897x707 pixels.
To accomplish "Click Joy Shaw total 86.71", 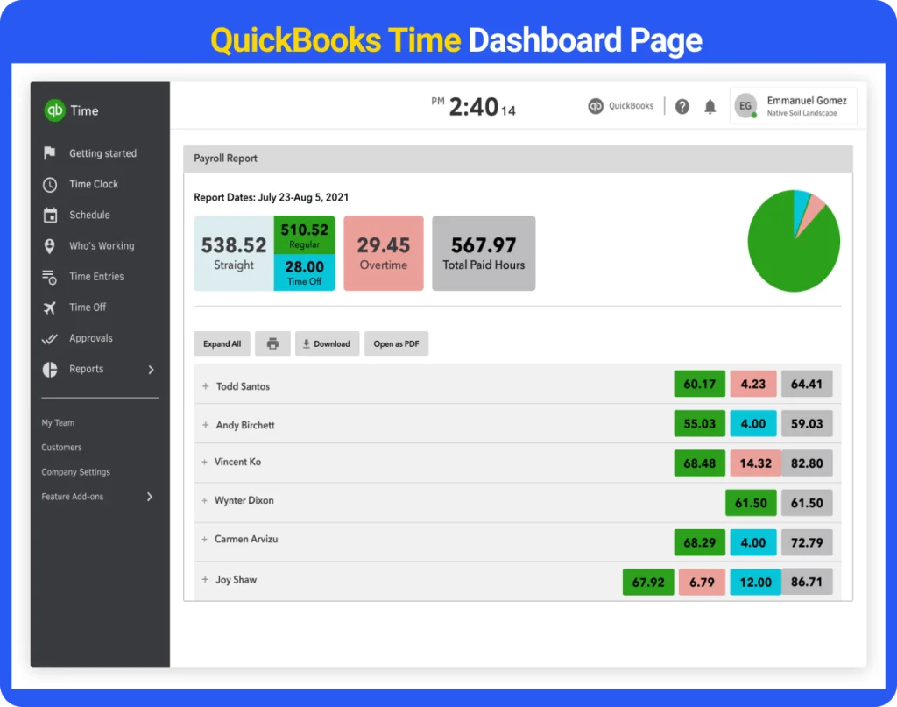I will tap(807, 583).
